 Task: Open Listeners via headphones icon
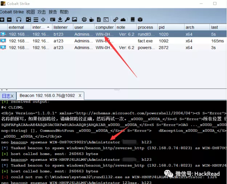point(19,20)
